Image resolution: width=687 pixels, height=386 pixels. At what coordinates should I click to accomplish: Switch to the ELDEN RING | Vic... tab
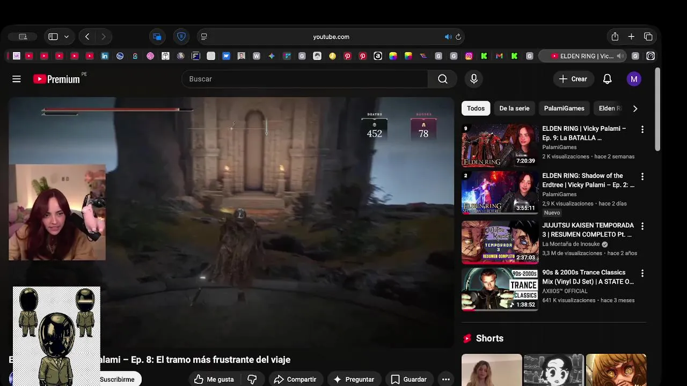582,56
